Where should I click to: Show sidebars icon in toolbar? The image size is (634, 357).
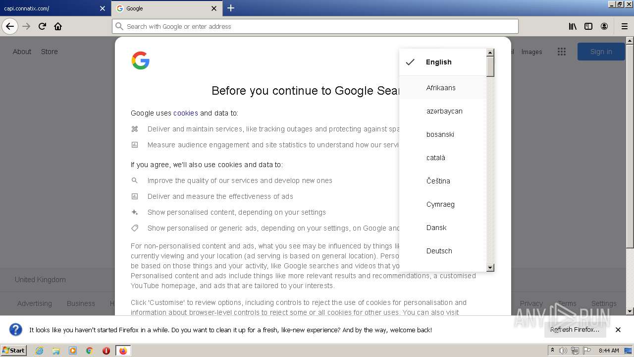tap(588, 26)
